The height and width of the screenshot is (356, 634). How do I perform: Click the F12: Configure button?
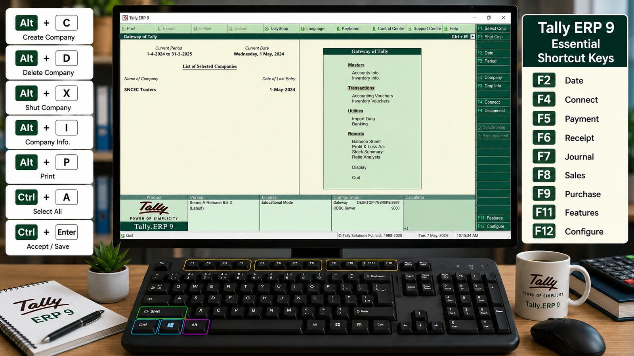(x=493, y=226)
